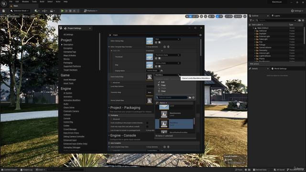Switch to the World Settings tab
Viewport: 306px width, 172px height.
click(x=279, y=69)
